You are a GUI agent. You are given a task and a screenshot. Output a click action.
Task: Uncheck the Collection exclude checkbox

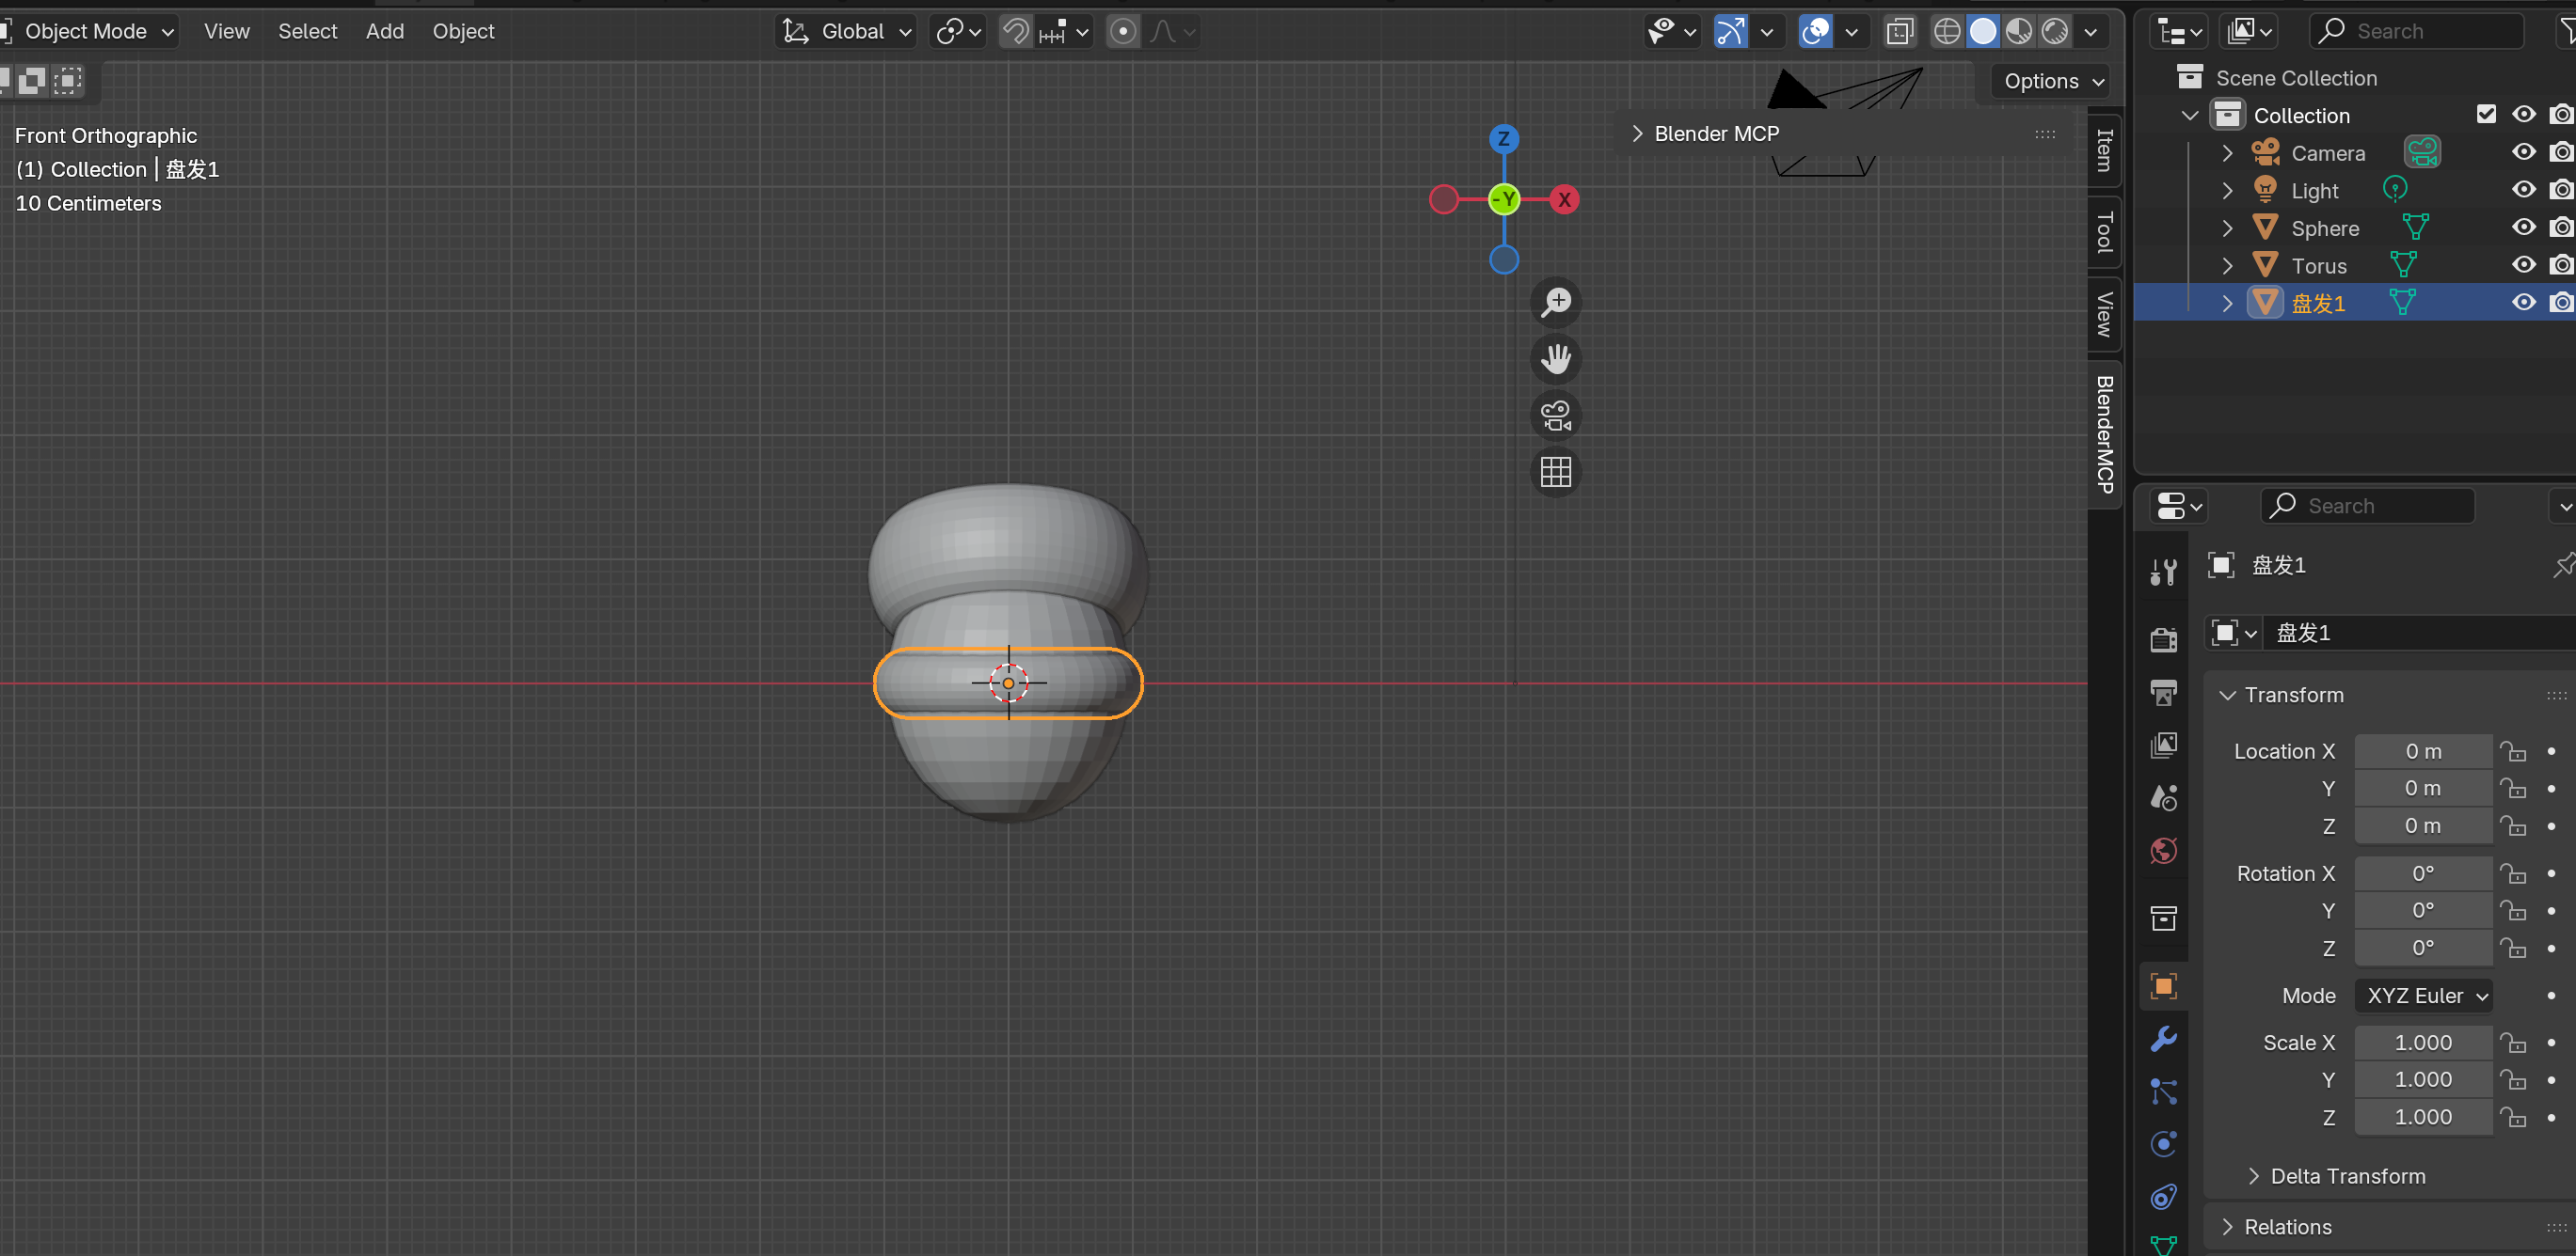coord(2486,114)
